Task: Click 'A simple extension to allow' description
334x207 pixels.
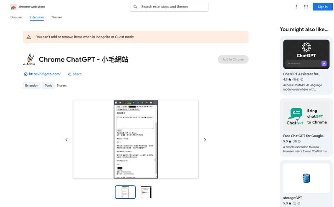Action: (306, 149)
